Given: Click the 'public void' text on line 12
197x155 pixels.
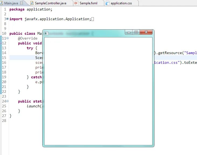Looking at the screenshot, I should (x=30, y=43).
